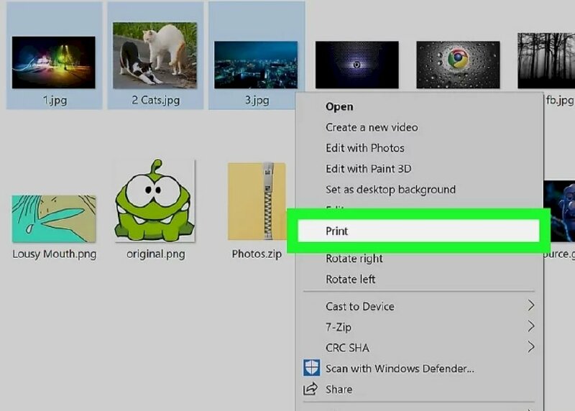Screen dimensions: 575x411
Task: Expand the Cast to Device submenu arrow
Action: tap(531, 306)
